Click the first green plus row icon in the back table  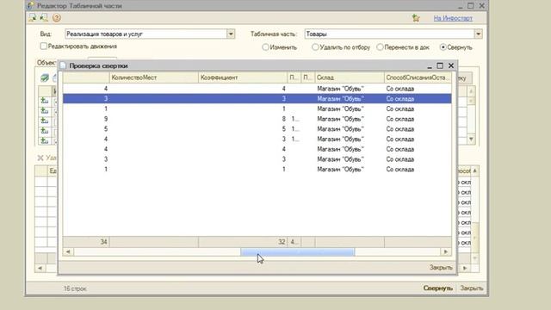pyautogui.click(x=44, y=101)
